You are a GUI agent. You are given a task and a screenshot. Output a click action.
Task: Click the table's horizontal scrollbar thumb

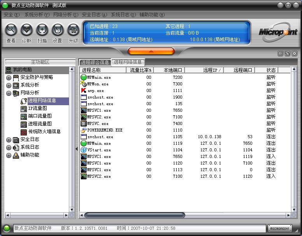click(x=135, y=215)
